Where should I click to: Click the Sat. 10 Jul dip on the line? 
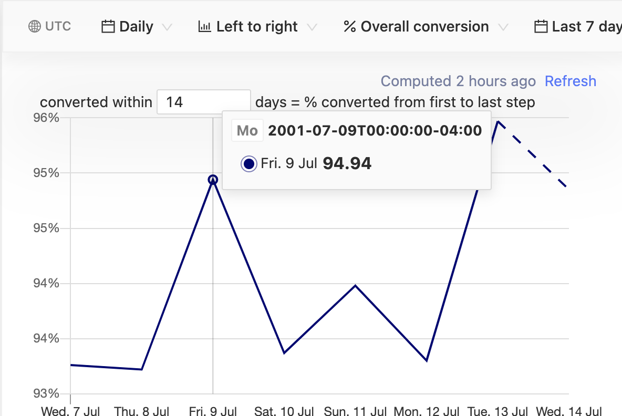pos(284,352)
